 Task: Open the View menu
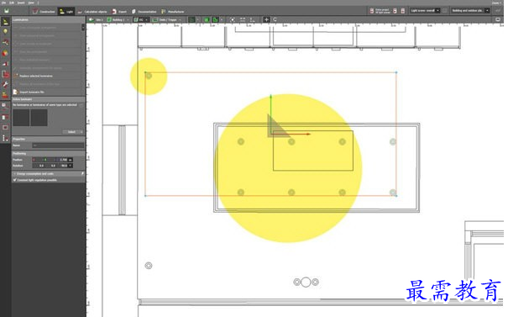coord(31,3)
